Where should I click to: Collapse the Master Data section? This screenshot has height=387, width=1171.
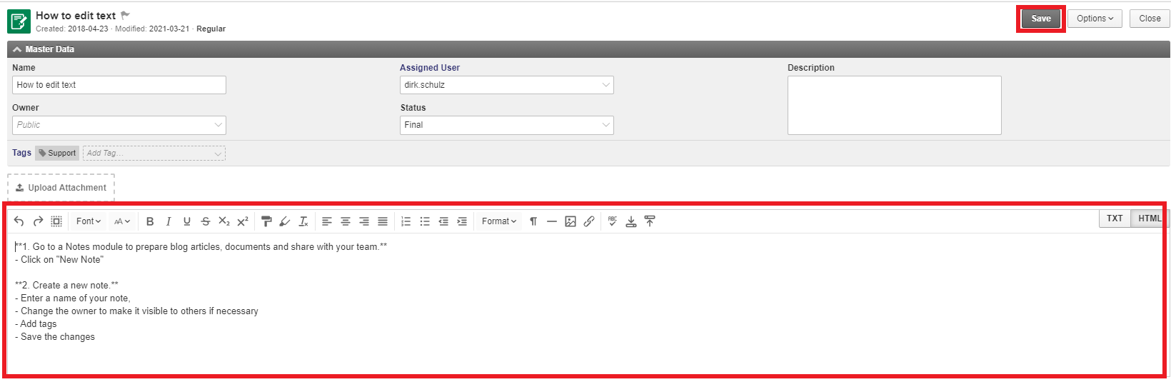[17, 49]
